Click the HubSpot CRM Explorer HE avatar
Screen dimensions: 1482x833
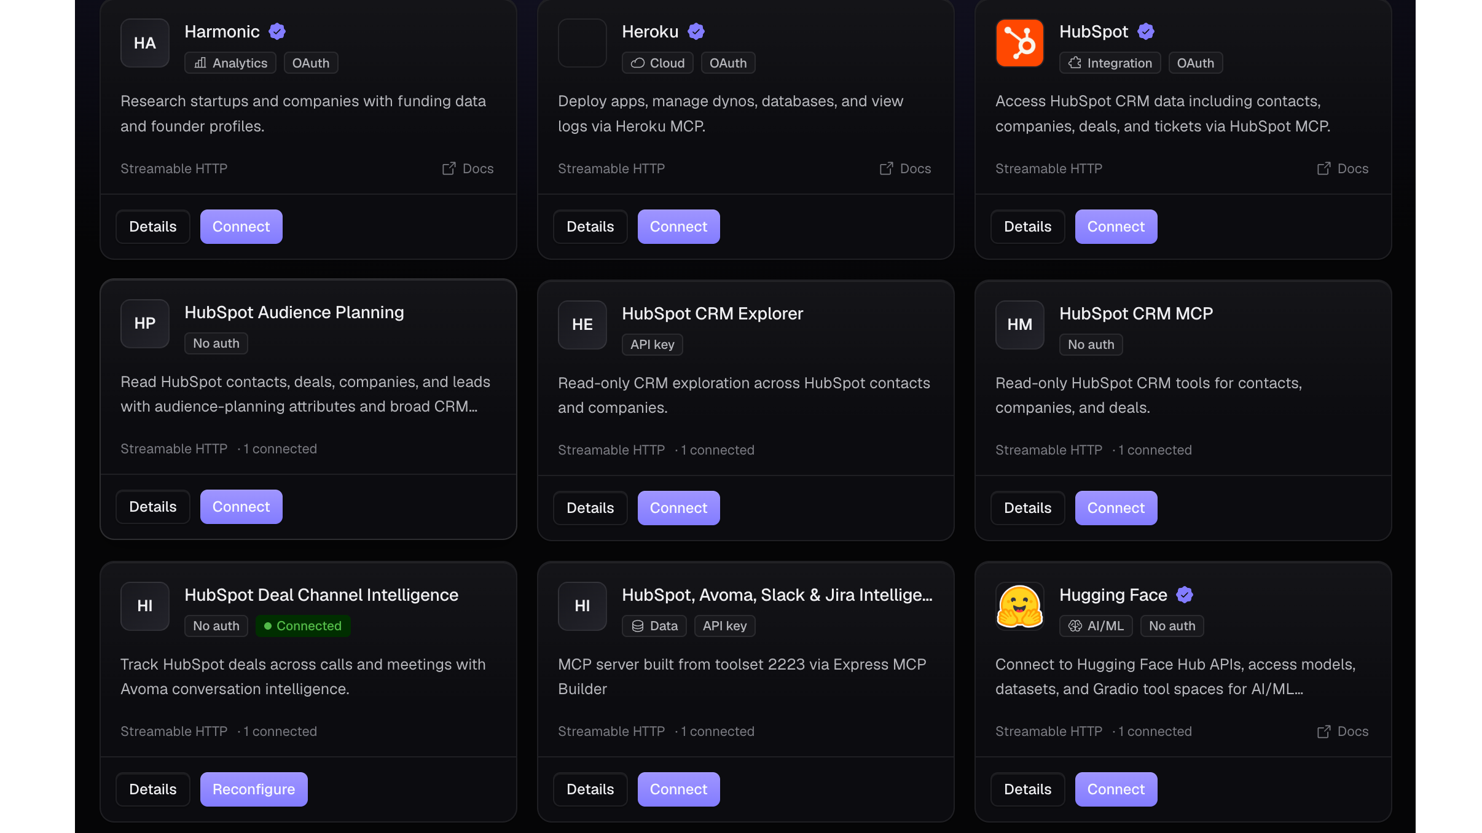(582, 325)
